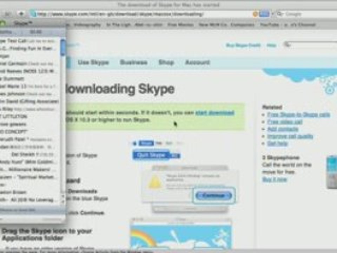Viewport: 337px width, 253px height.
Task: Click the Skype favicon in address bar
Action: (x=33, y=14)
